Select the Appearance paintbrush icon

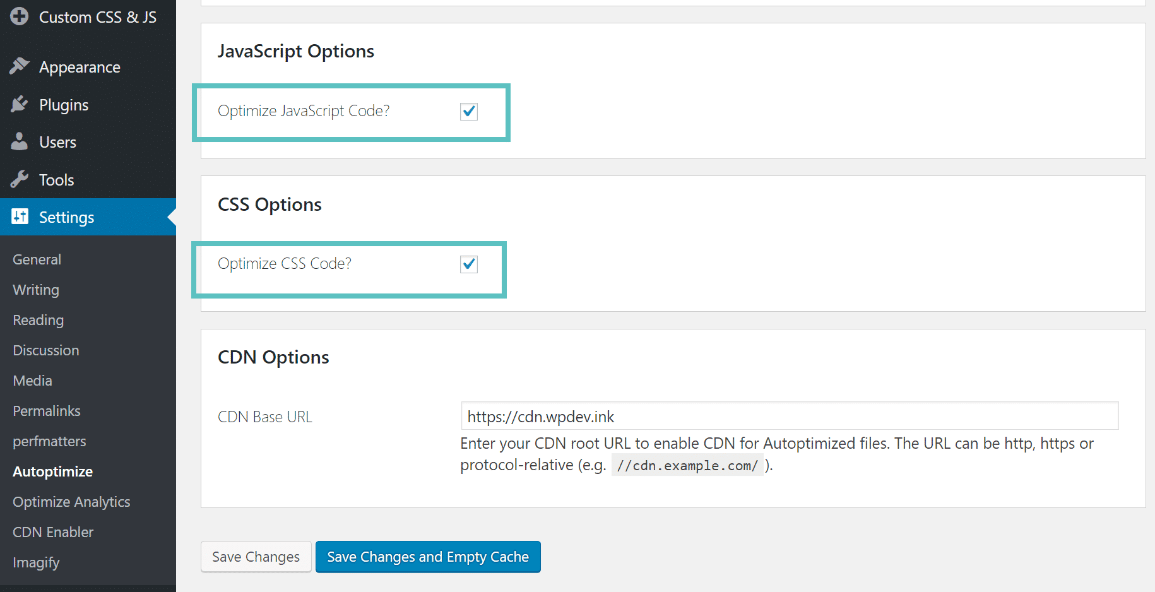(x=20, y=66)
